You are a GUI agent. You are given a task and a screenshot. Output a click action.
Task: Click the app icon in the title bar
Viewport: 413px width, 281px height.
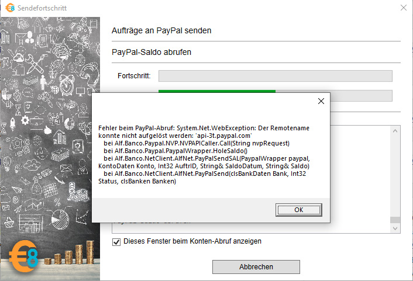coord(9,8)
